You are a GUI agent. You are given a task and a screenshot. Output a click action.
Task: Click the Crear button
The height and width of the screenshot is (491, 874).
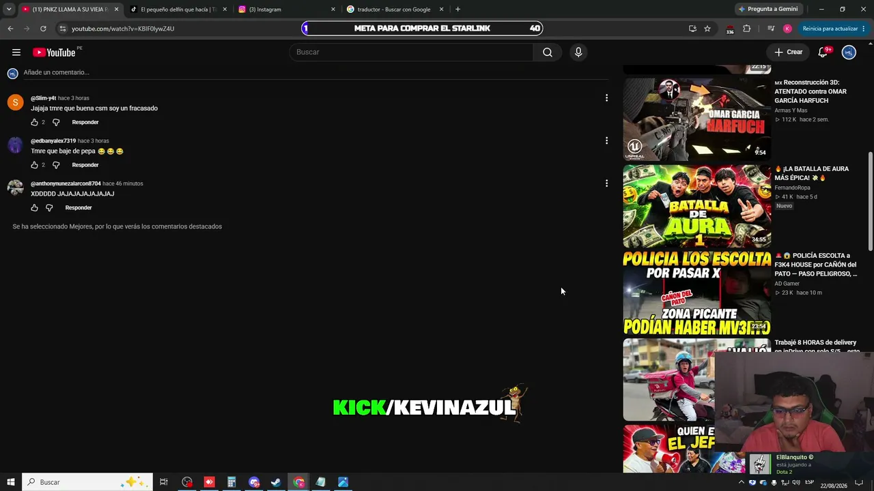coord(788,53)
